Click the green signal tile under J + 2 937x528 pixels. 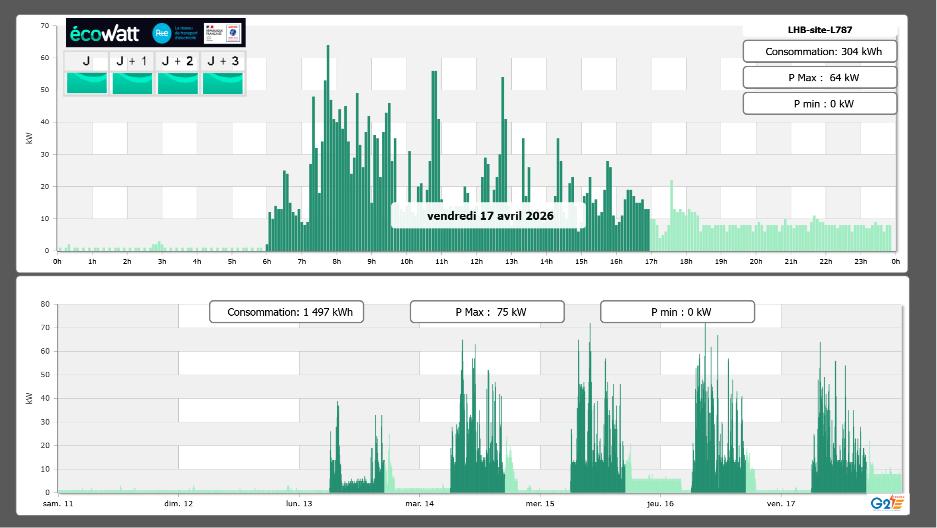178,83
